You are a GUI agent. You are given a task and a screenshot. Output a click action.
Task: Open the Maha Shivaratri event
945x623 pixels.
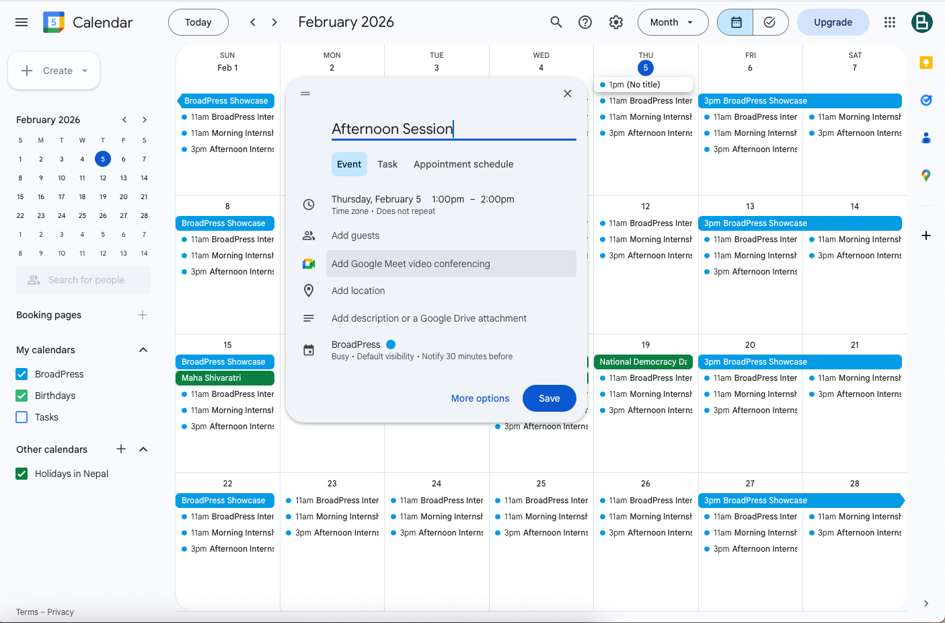pyautogui.click(x=225, y=378)
